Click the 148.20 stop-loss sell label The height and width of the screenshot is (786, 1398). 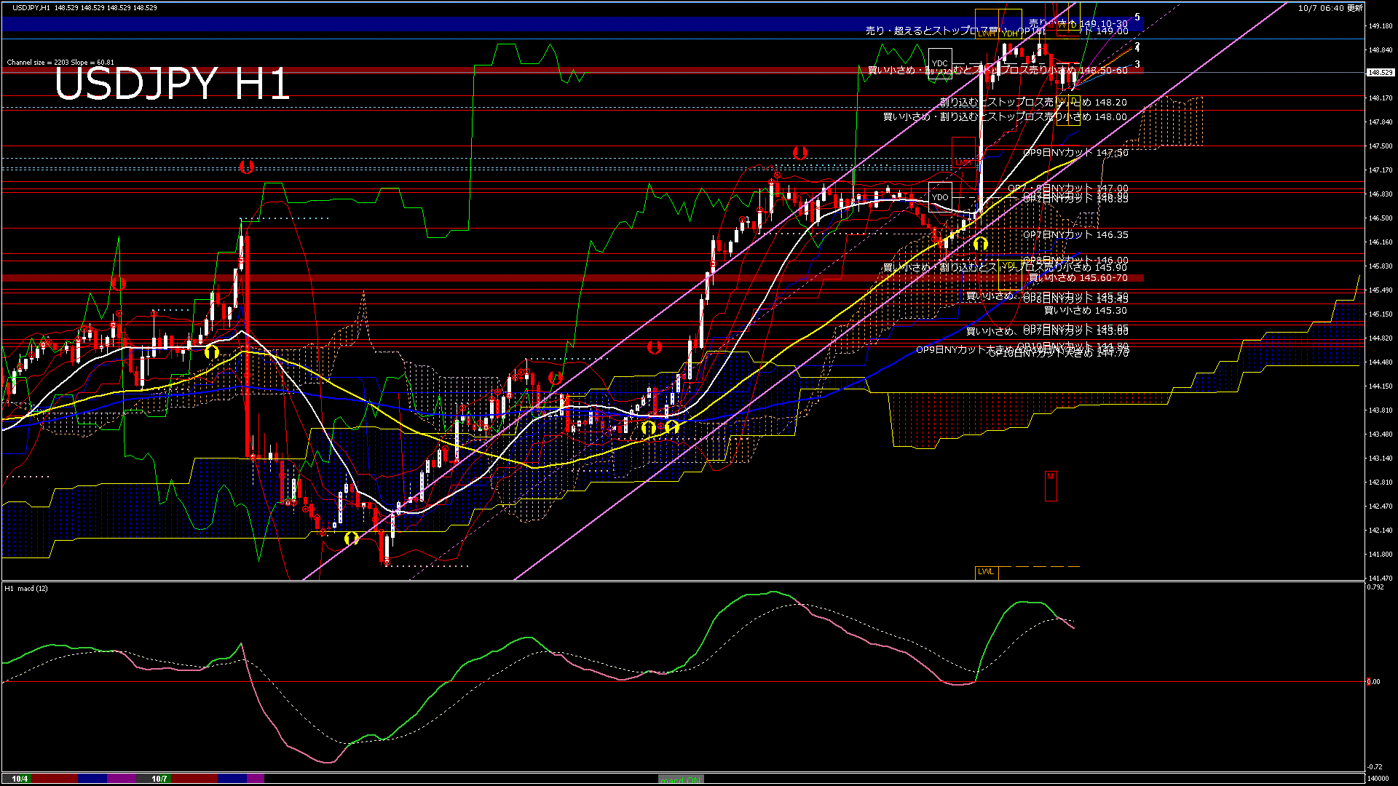(1033, 103)
